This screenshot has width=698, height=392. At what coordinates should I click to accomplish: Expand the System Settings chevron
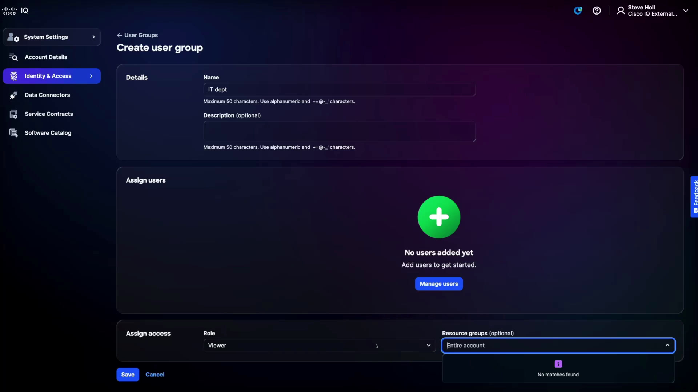(93, 37)
